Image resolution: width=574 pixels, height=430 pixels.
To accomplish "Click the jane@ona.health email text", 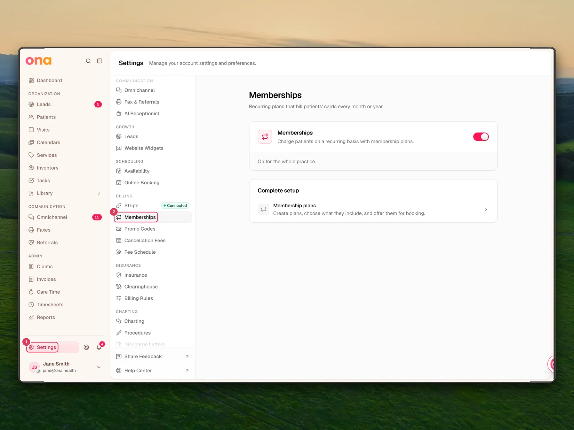I will click(x=59, y=371).
